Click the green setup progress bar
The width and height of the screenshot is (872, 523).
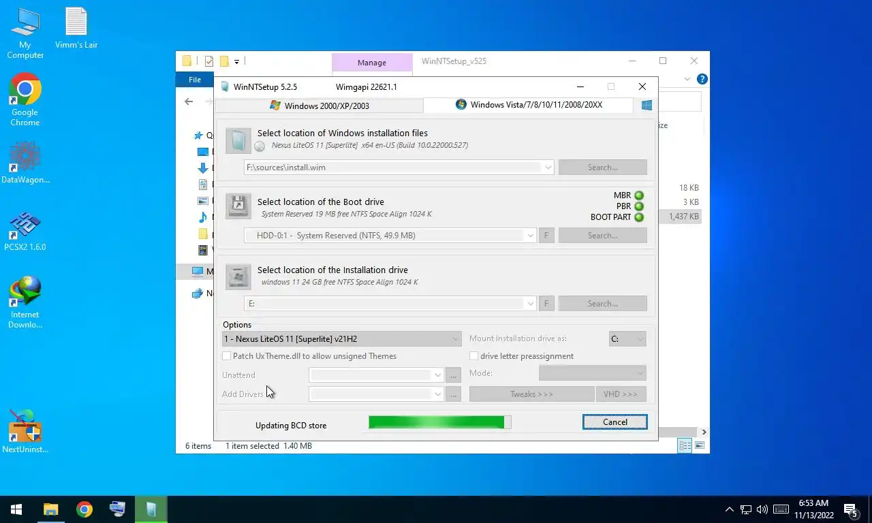coord(439,422)
